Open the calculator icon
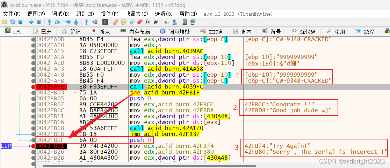Viewport: 390px width, 168px height. [x=185, y=22]
